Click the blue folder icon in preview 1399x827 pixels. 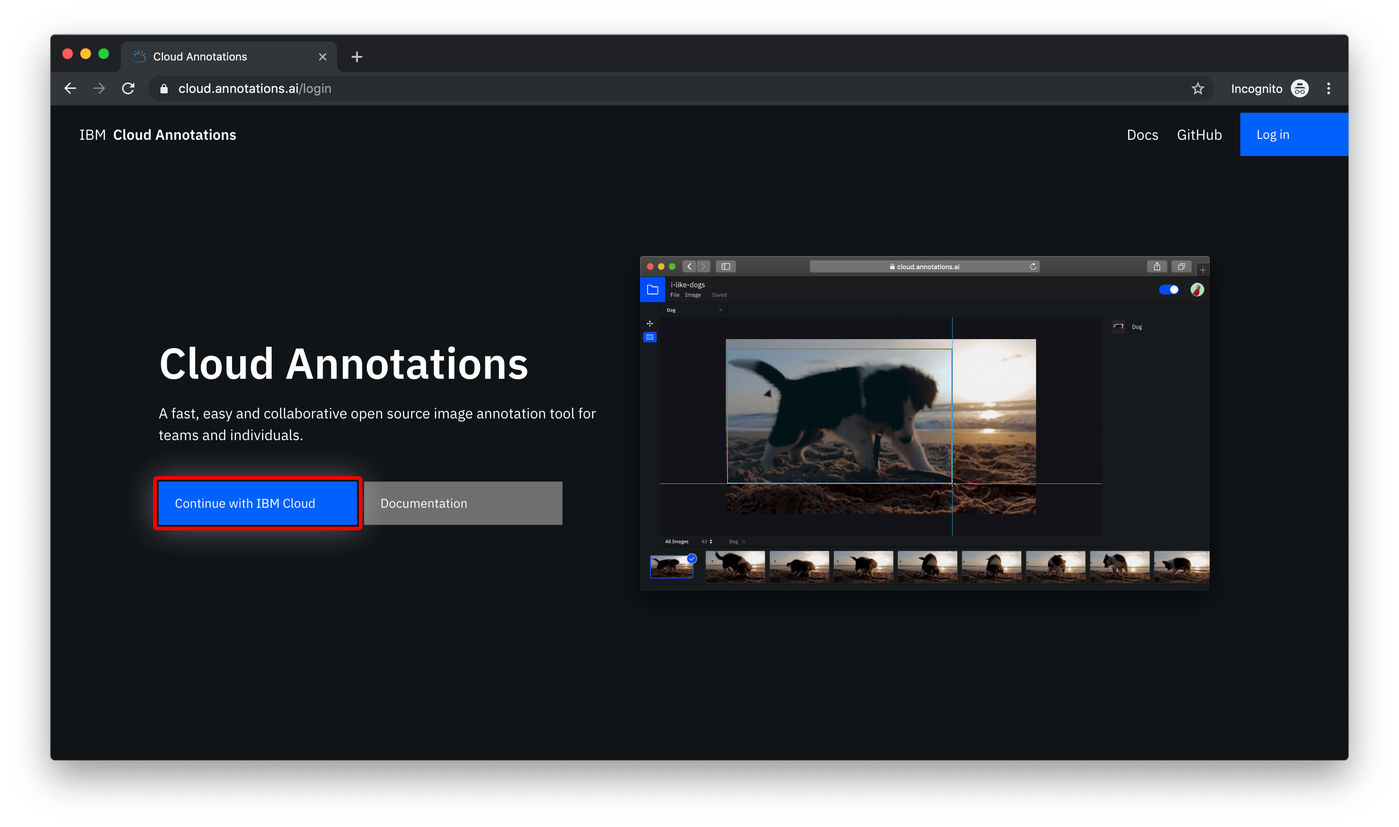[x=653, y=290]
